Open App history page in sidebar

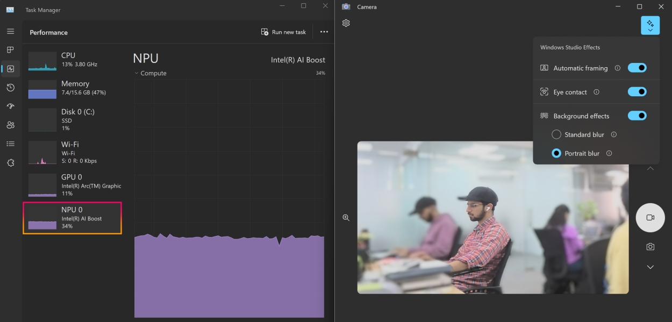tap(10, 88)
